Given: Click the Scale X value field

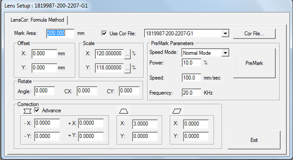Looking at the screenshot, I should coord(109,54).
